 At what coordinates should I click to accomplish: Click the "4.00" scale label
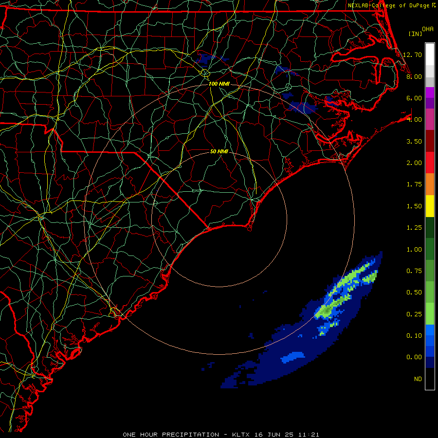coord(414,120)
